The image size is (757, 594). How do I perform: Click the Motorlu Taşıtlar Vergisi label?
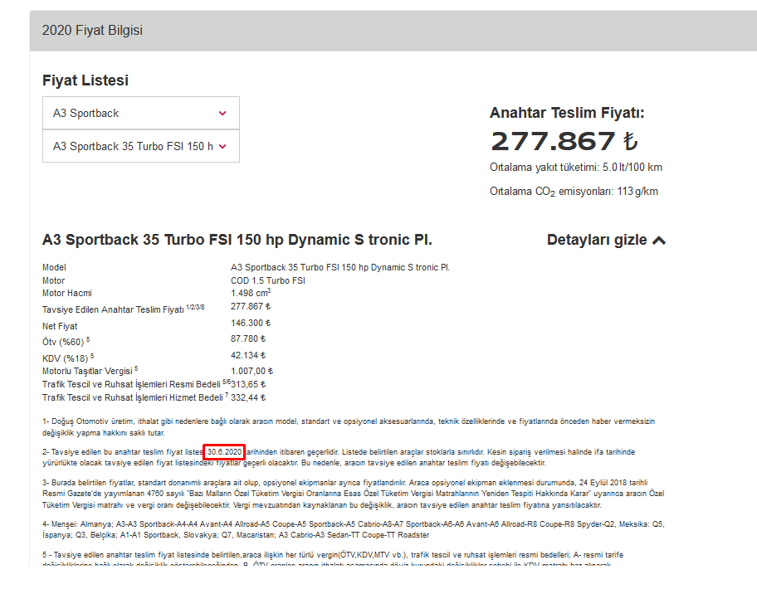coord(90,371)
